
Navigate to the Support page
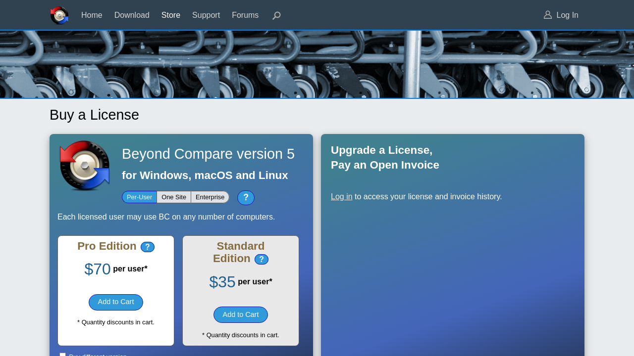coord(206,15)
